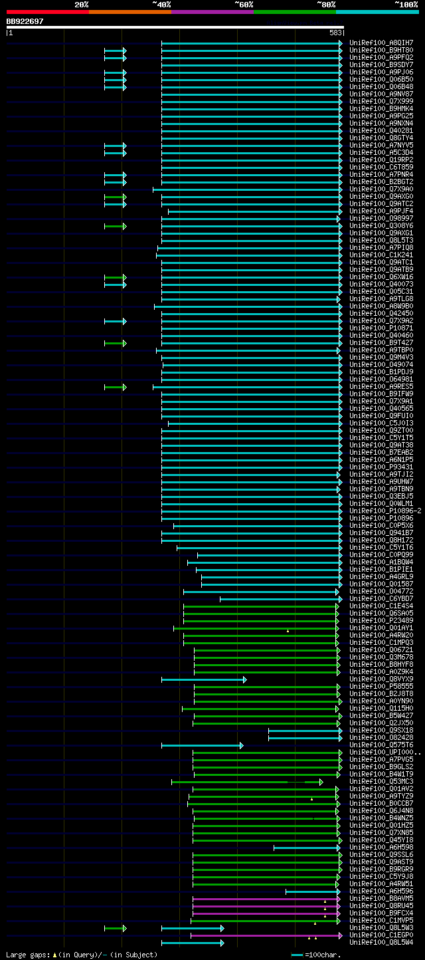Open hit UniRef100_Q06B50
This screenshot has width=425, height=960.
(x=381, y=79)
